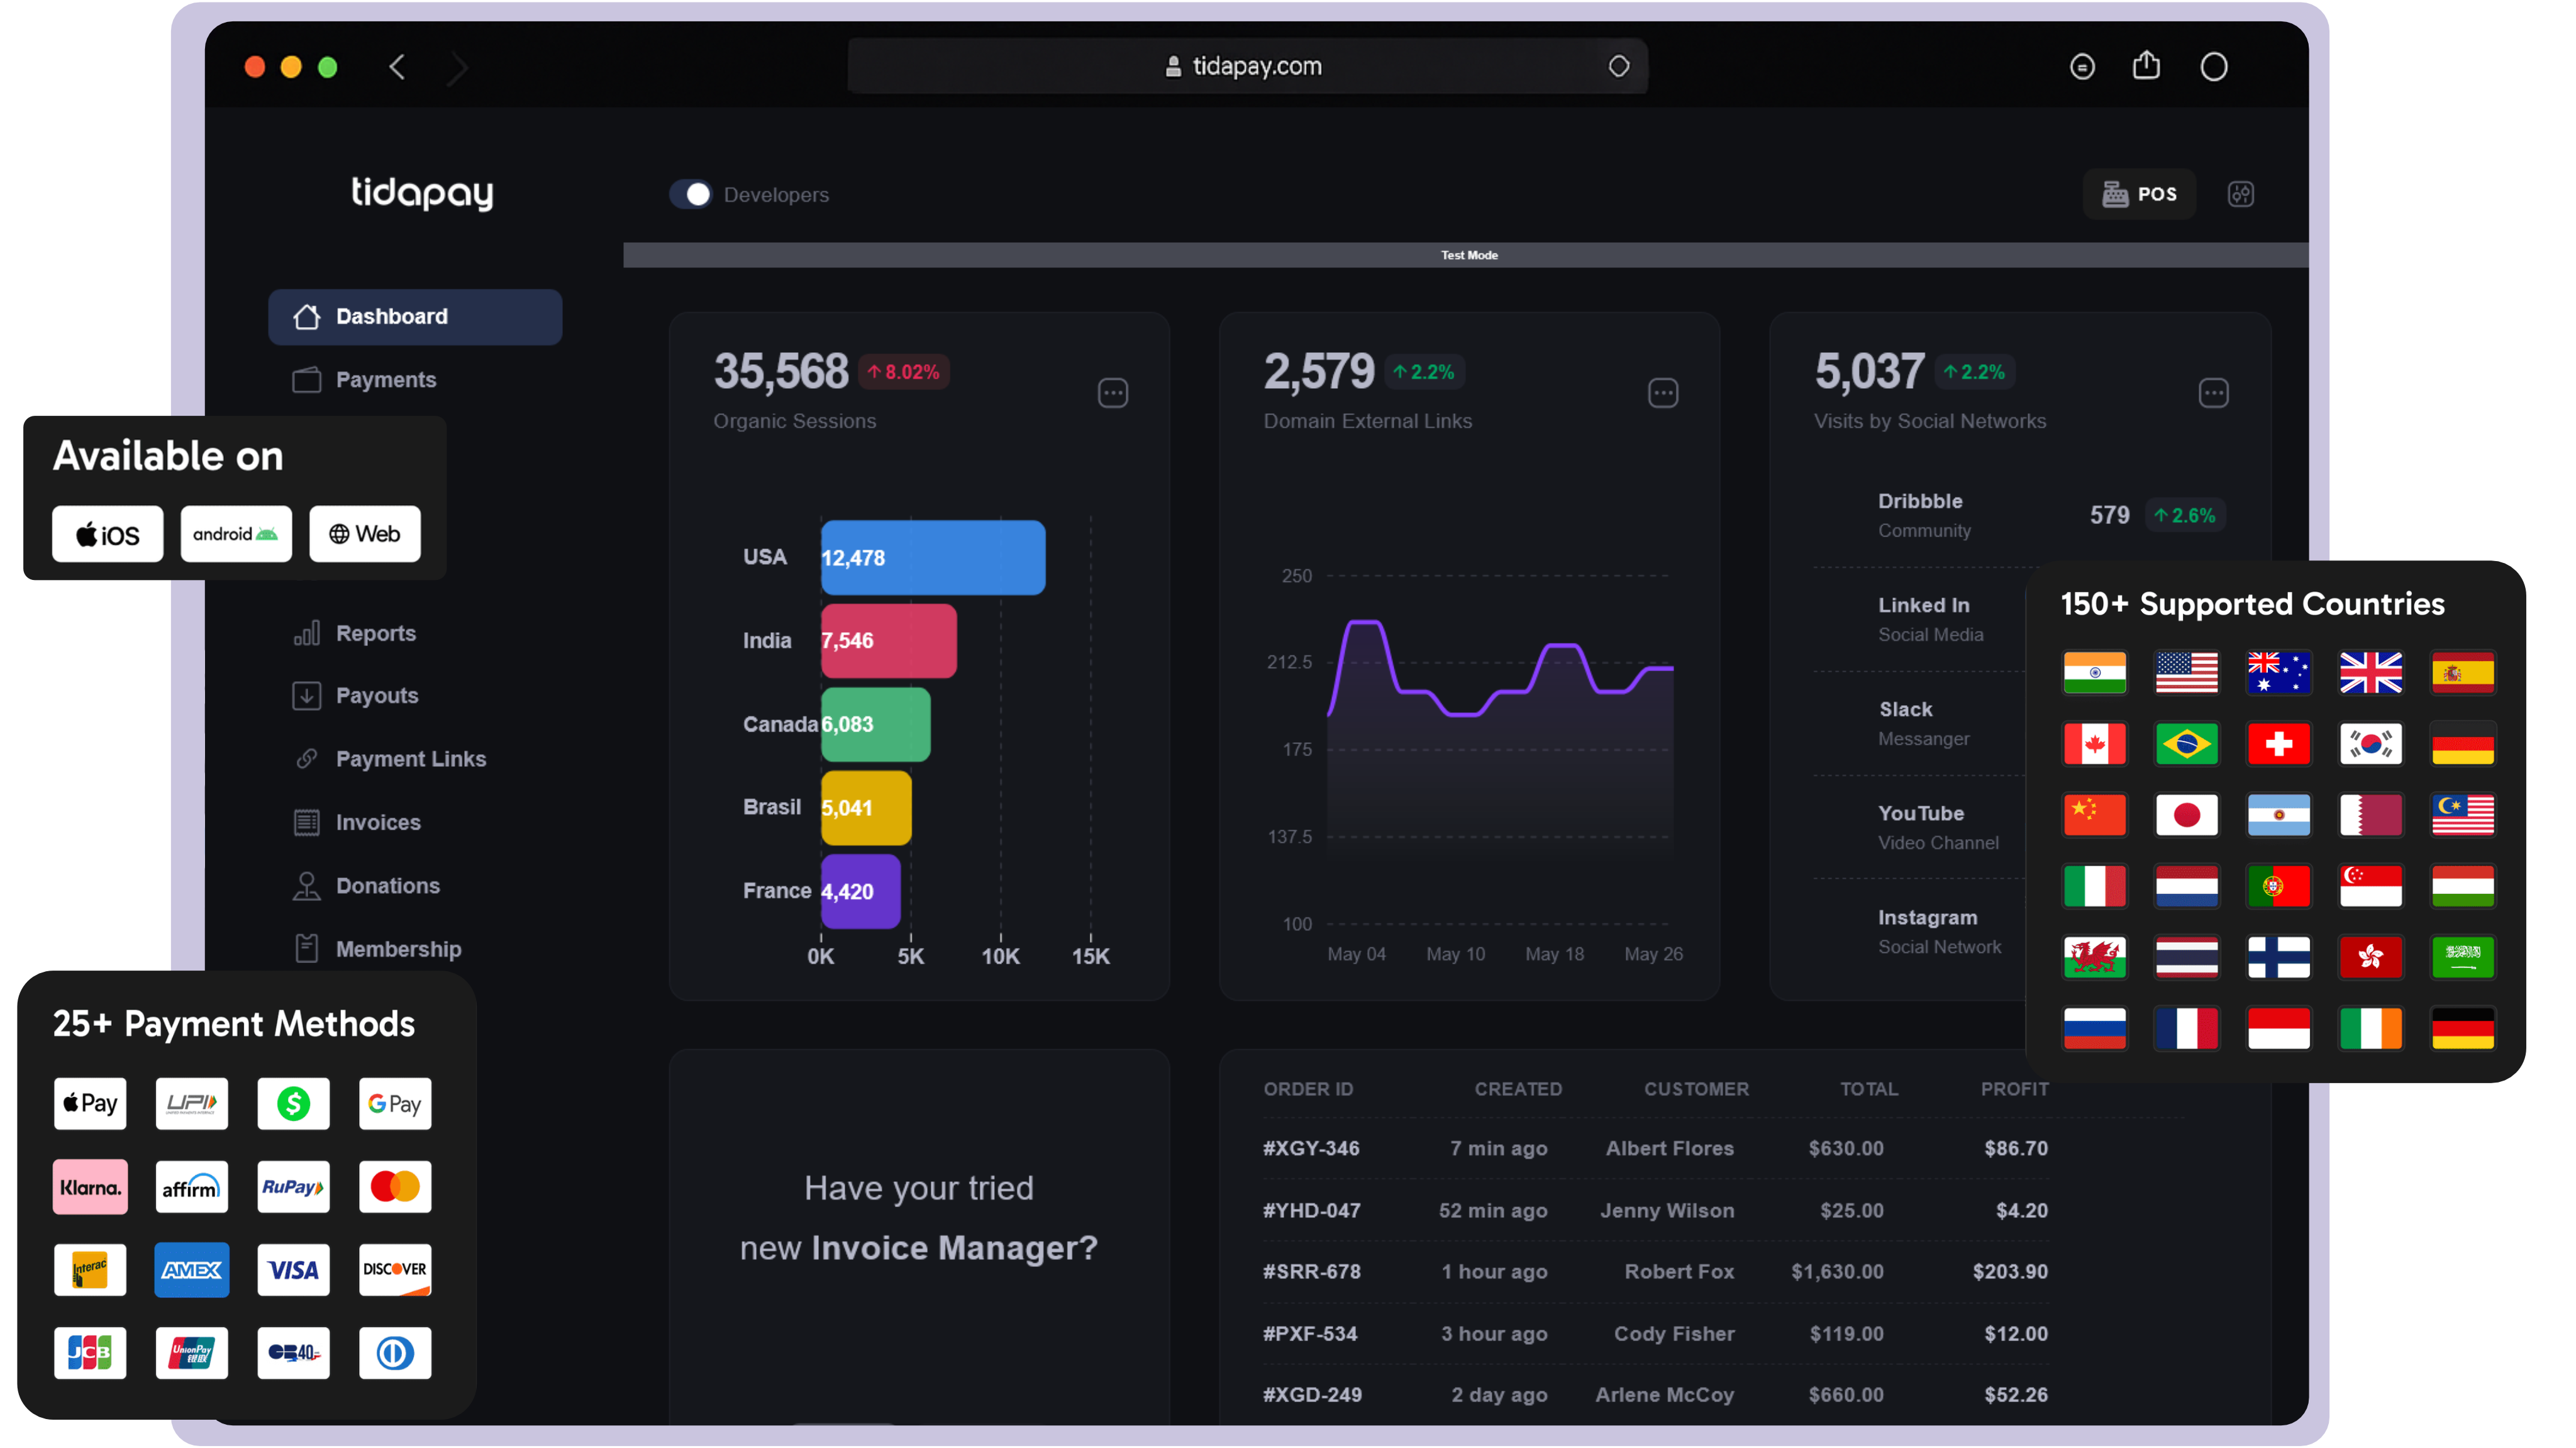Image resolution: width=2576 pixels, height=1448 pixels.
Task: Open Invoices in the sidebar
Action: pos(378,822)
